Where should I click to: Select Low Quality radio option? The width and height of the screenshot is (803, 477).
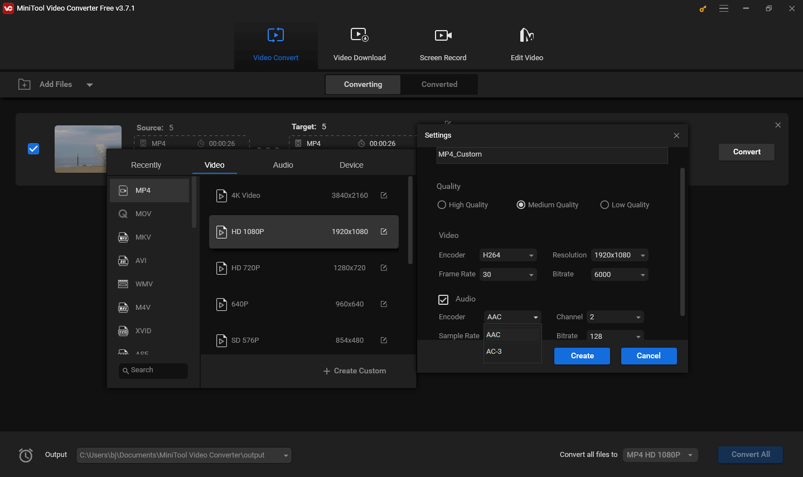(625, 205)
